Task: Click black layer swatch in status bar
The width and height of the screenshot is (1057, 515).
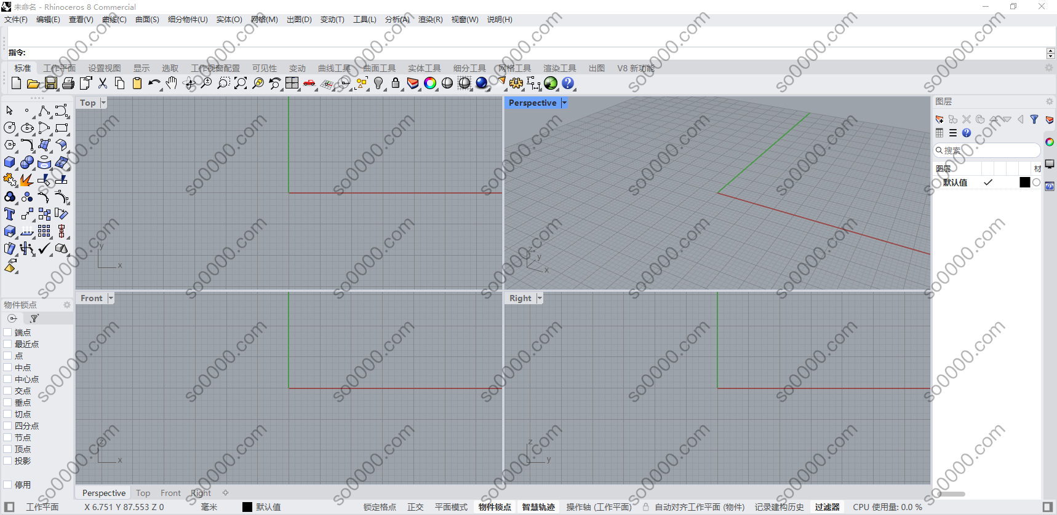Action: click(x=247, y=507)
